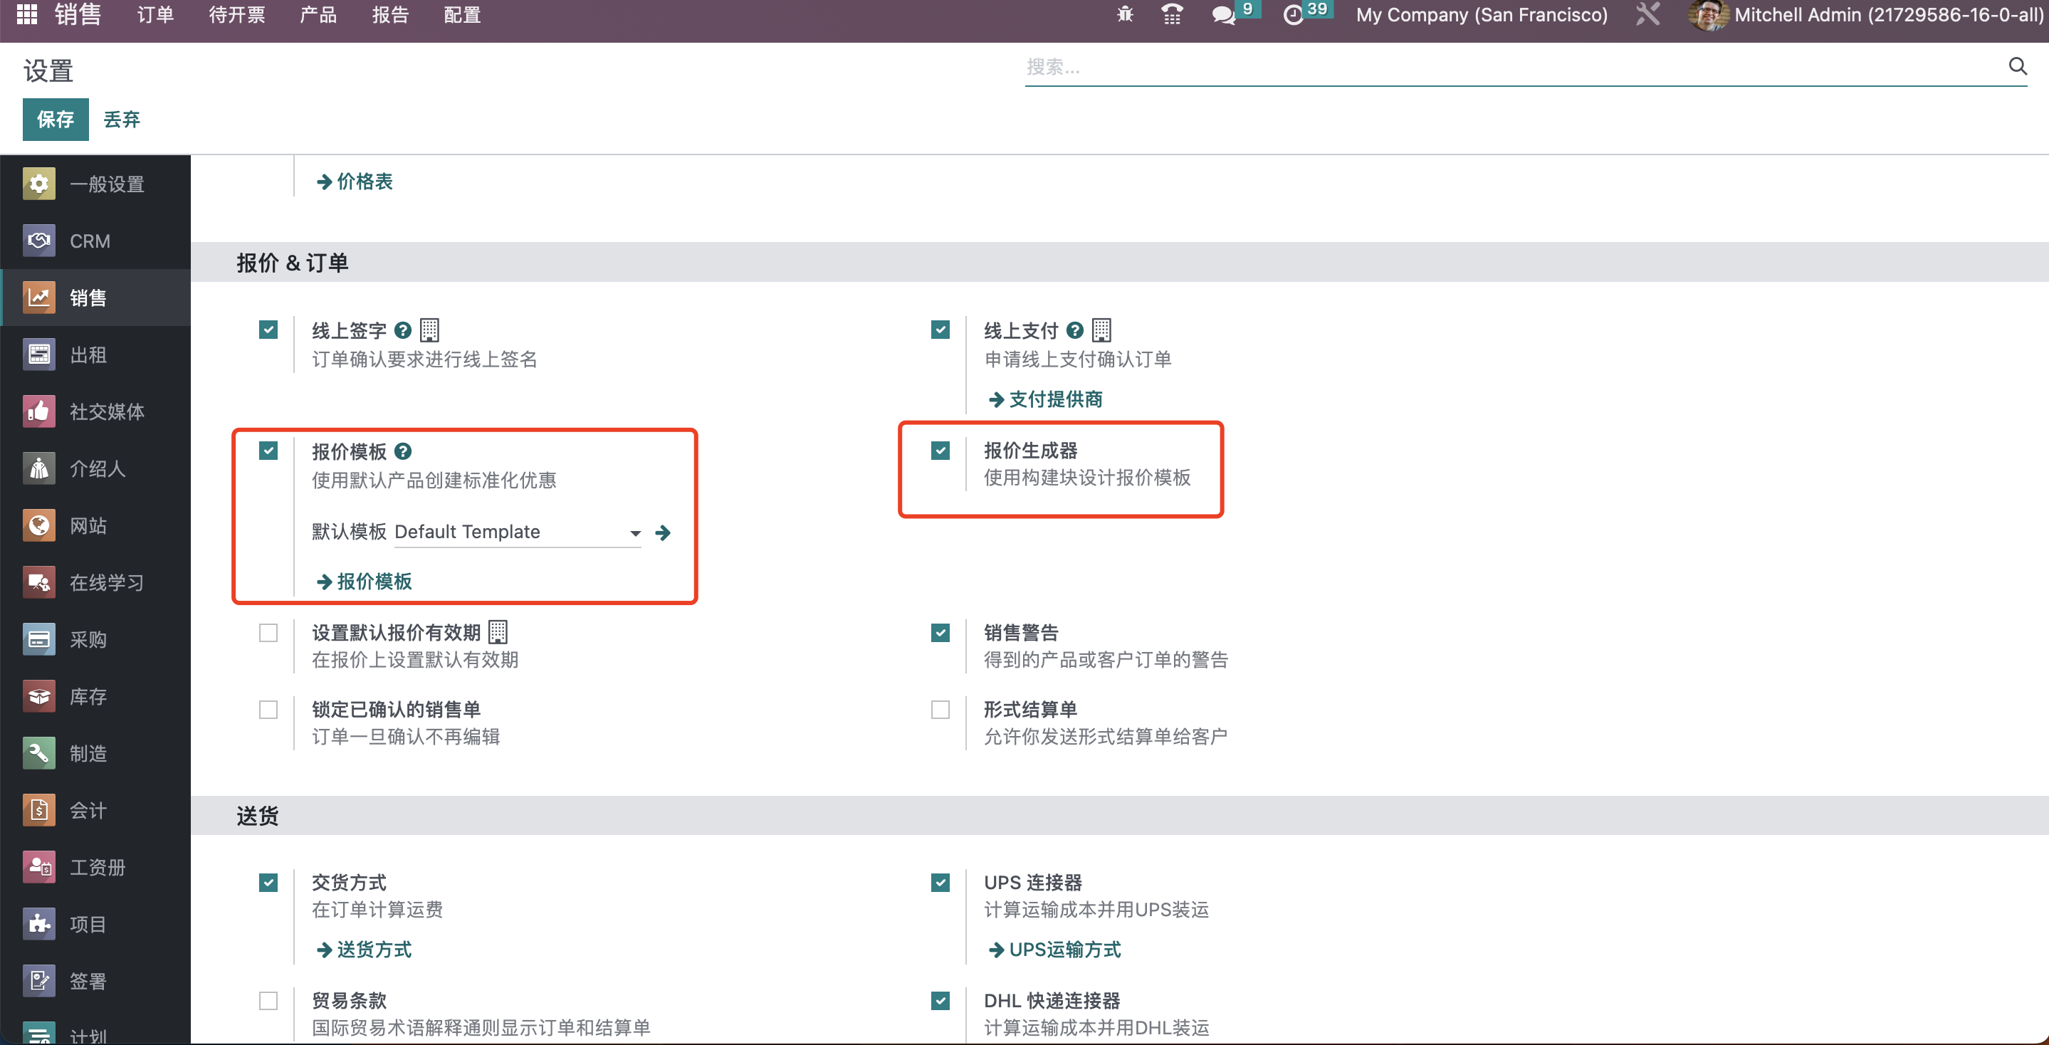Open the 报告 menu
The height and width of the screenshot is (1045, 2049).
(391, 15)
